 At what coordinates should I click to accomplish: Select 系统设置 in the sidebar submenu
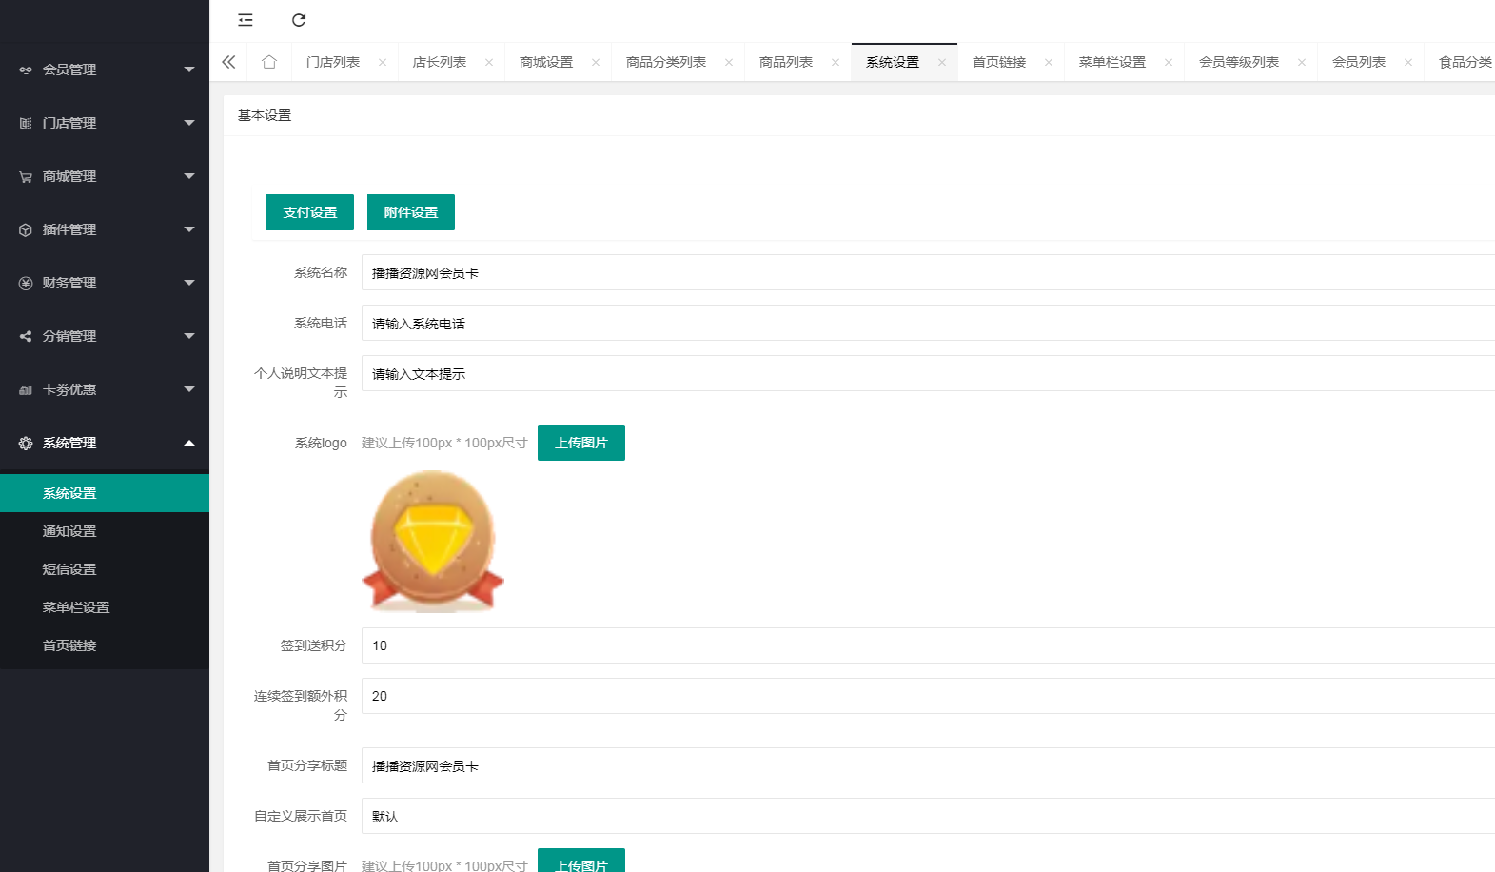(105, 493)
